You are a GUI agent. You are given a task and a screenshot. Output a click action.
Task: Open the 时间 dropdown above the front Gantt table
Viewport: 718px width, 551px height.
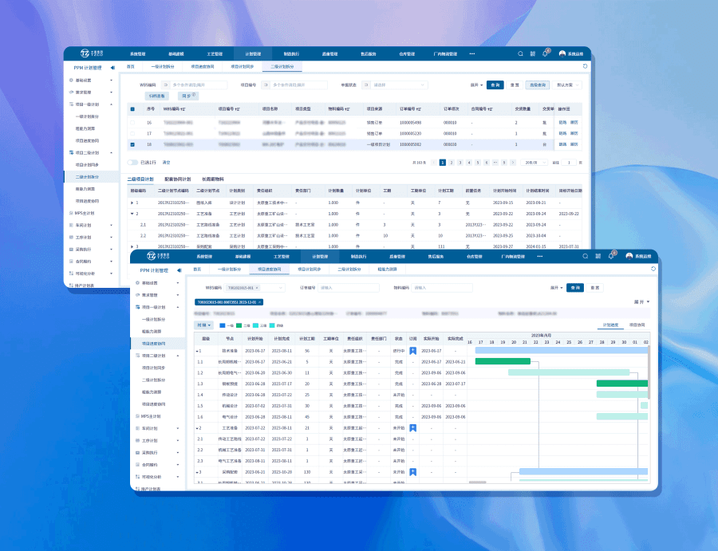click(x=203, y=325)
